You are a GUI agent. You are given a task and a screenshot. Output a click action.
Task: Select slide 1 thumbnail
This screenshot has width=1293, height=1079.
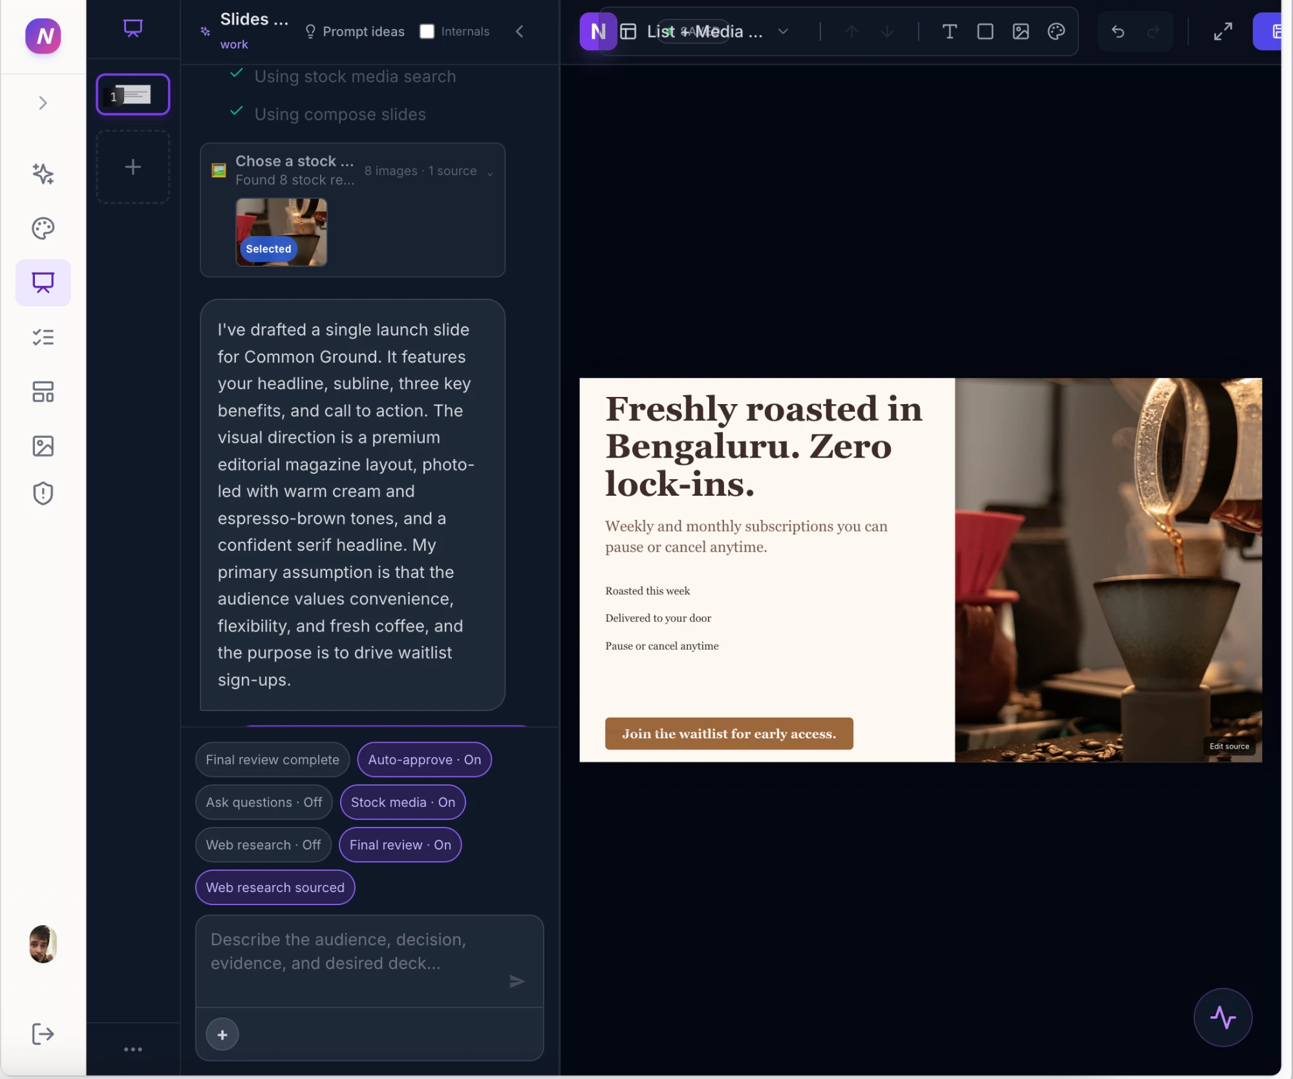133,94
